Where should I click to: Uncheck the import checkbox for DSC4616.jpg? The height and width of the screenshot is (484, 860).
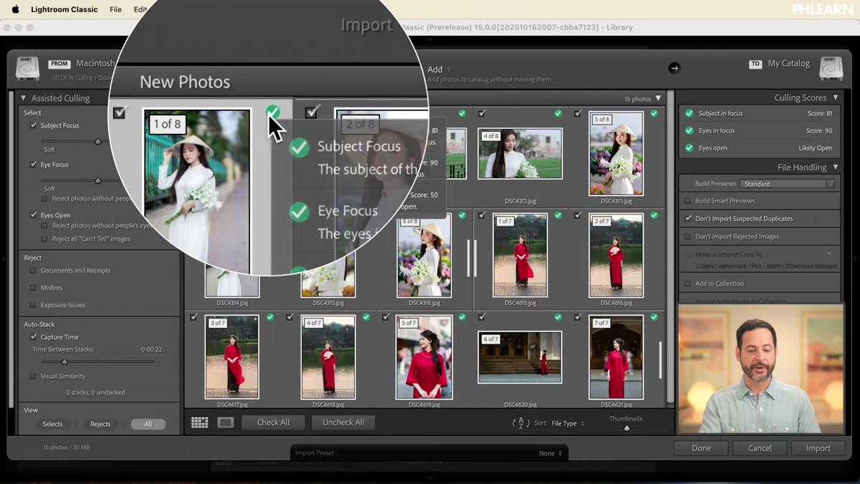[578, 215]
